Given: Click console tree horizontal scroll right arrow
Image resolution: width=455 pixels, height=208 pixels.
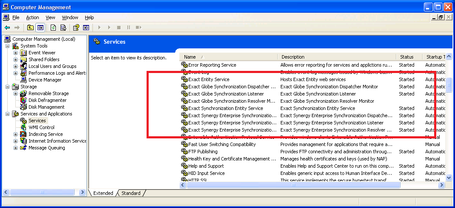Looking at the screenshot, I should coord(82,192).
